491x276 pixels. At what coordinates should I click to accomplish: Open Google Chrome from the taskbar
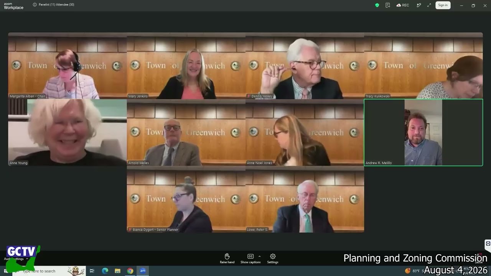[x=130, y=271]
